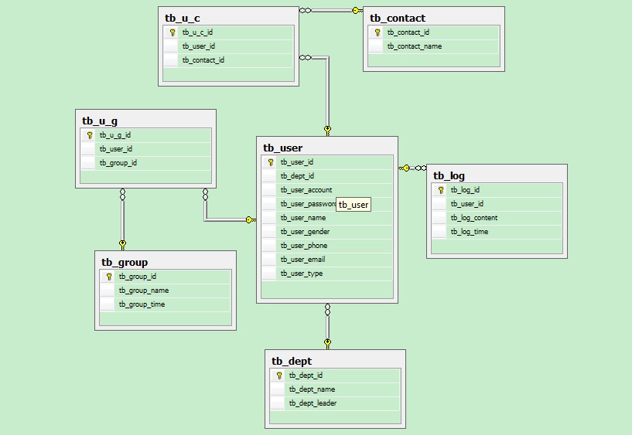This screenshot has width=632, height=435.
Task: Select the tb_dept_leader column row
Action: [x=313, y=403]
